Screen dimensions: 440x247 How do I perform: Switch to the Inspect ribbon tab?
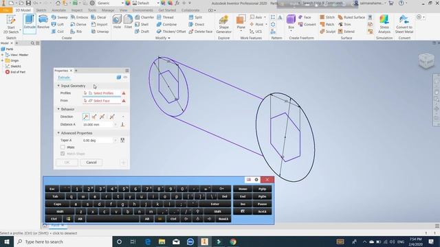pos(76,10)
